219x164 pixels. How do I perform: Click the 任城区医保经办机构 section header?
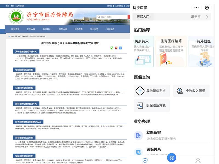coord(24,70)
